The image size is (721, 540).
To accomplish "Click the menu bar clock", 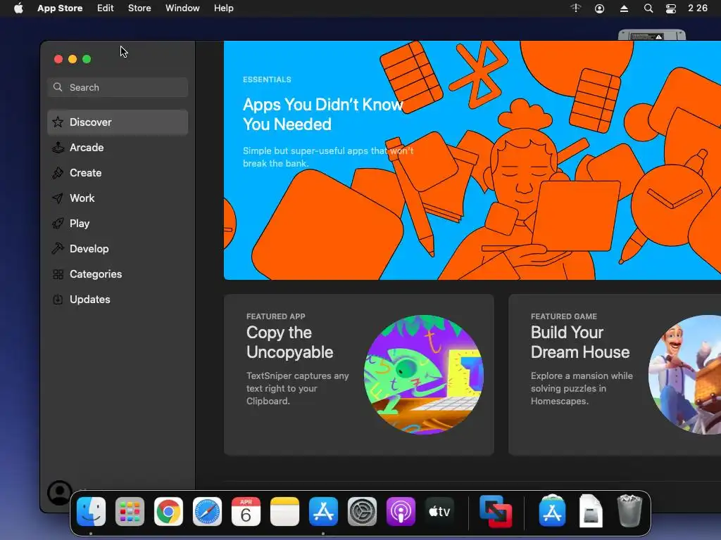I will (698, 8).
